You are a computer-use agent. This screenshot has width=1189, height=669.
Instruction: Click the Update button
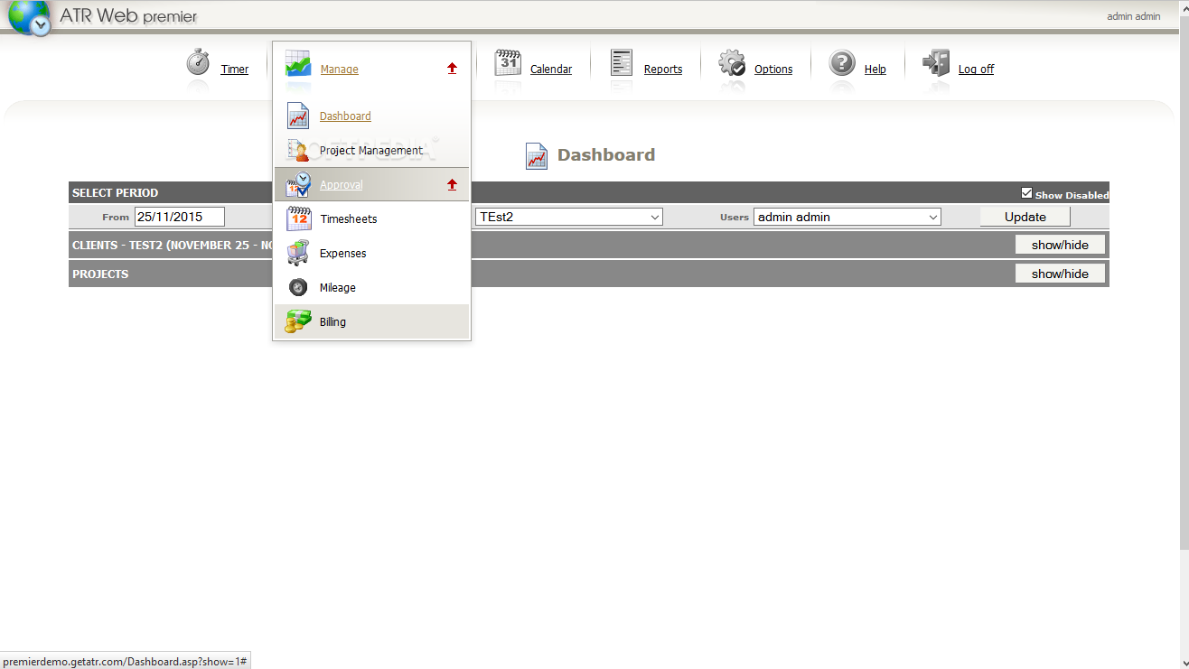(x=1025, y=217)
